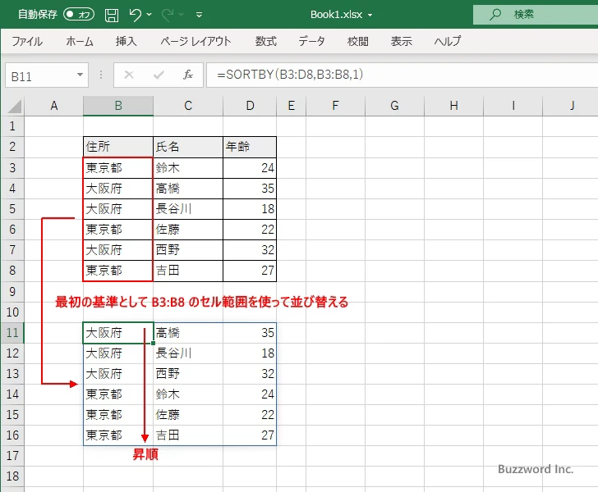This screenshot has height=492, width=598.
Task: Click the 氏名 header cell
Action: click(188, 147)
